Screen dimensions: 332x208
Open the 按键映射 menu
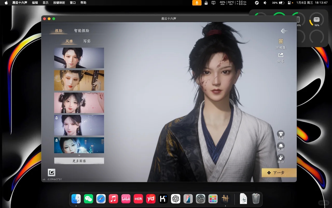[x=59, y=3]
